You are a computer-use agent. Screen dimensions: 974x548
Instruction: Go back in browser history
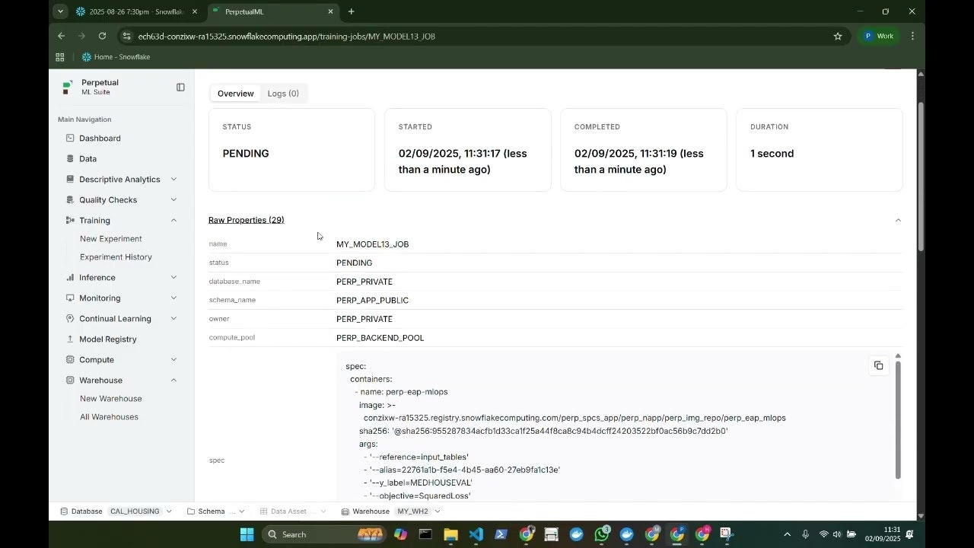61,36
